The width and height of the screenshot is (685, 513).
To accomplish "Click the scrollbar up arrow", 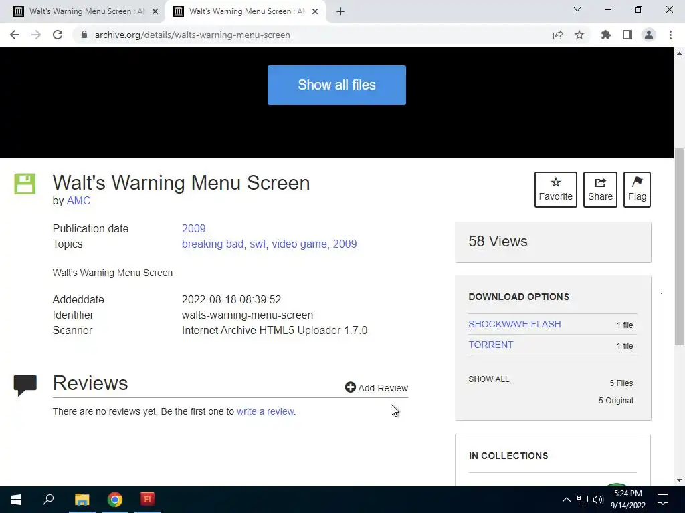I will (x=679, y=53).
